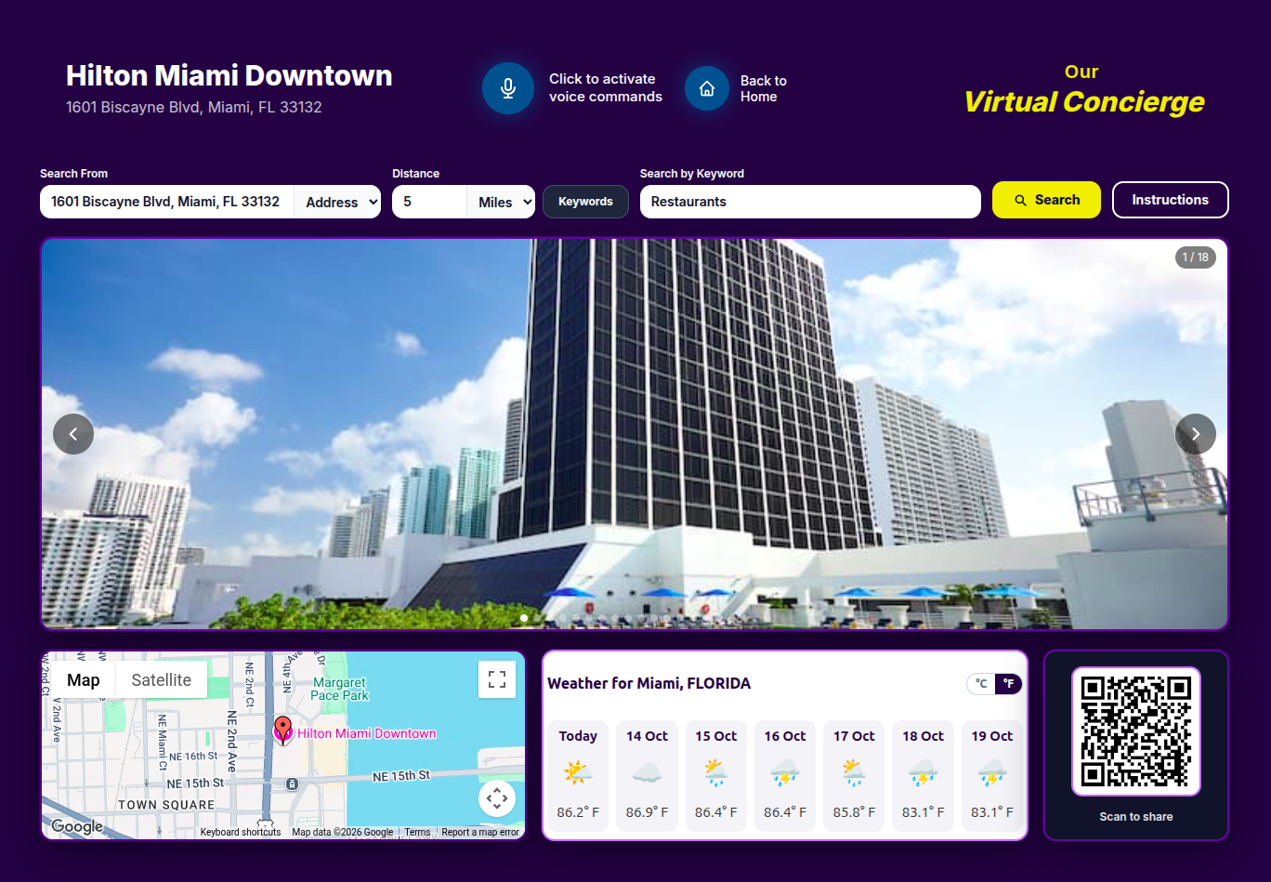Click the Margaret Pace Park map label
This screenshot has height=882, width=1271.
340,689
